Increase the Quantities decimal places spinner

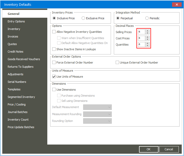point(147,43)
